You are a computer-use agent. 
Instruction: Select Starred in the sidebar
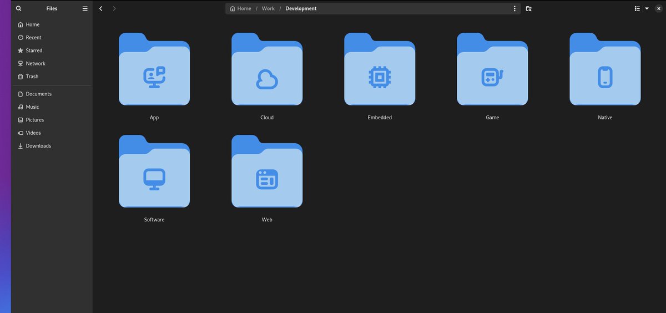[x=52, y=51]
